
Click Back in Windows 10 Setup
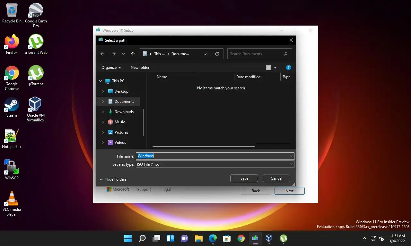point(256,191)
